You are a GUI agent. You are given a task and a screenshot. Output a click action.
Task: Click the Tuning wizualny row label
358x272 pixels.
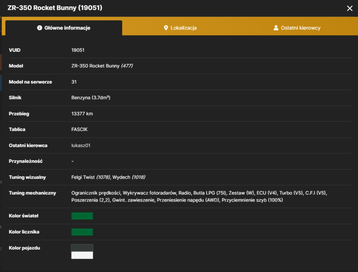point(27,177)
